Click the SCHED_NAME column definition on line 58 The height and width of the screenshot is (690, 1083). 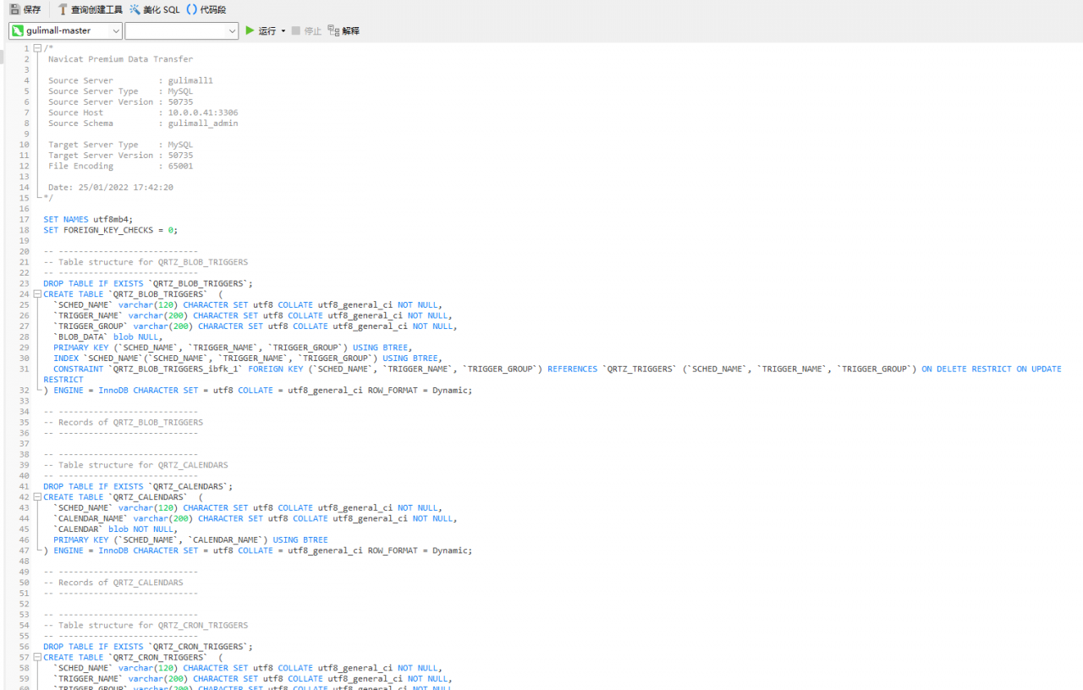click(248, 668)
